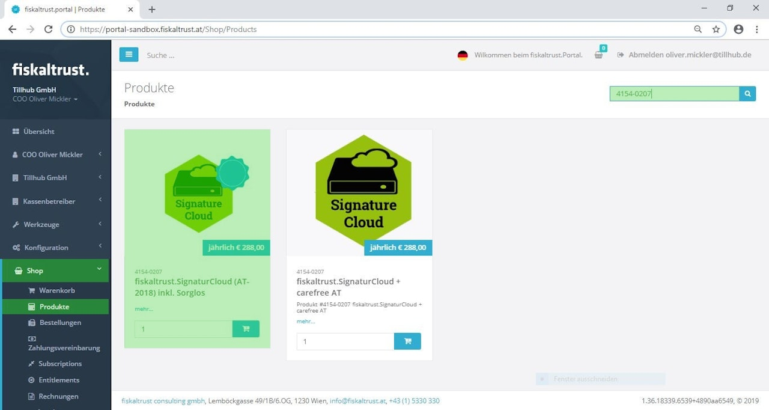Open Chrome profile avatar icon
Image resolution: width=769 pixels, height=410 pixels.
739,29
